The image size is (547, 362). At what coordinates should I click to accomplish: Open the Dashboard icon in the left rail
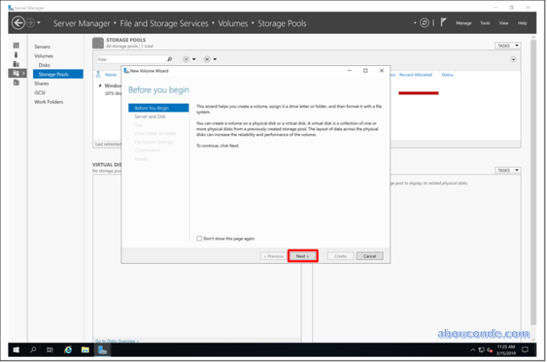[16, 46]
